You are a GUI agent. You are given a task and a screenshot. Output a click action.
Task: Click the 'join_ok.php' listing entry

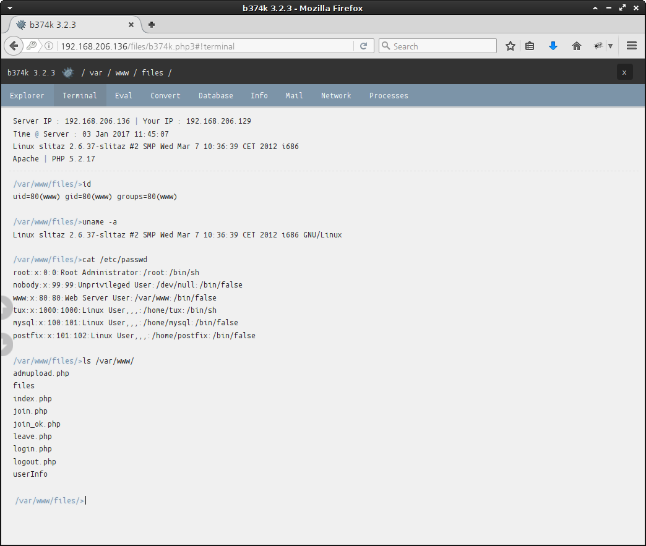37,424
